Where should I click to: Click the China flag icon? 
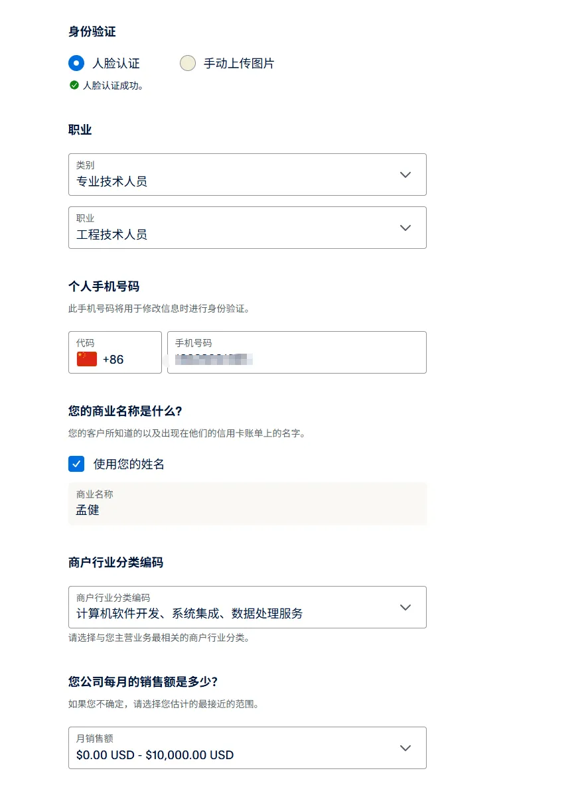[87, 359]
